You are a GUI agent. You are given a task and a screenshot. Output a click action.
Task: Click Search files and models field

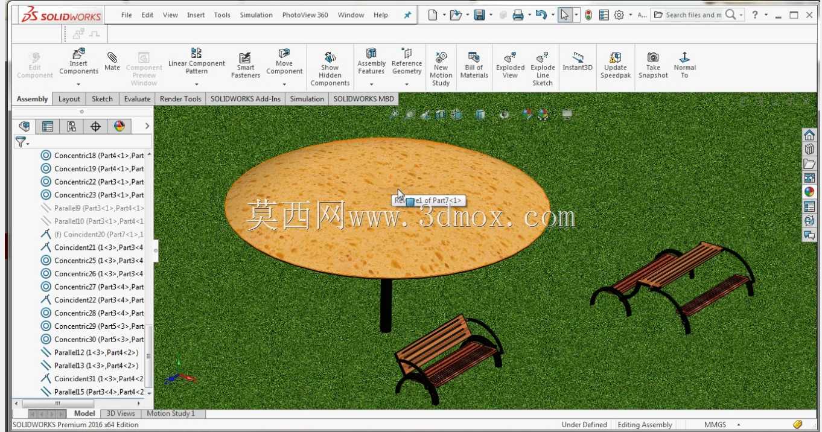(x=693, y=15)
